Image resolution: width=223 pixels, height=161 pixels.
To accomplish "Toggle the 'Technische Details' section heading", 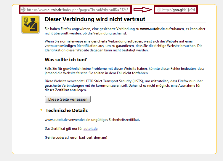I will tap(67, 111).
